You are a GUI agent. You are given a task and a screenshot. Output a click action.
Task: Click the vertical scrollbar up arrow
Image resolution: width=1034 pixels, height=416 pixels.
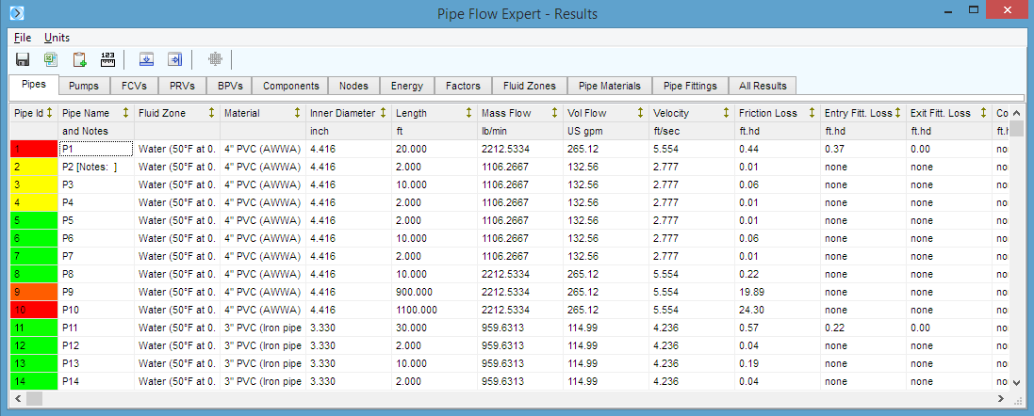coord(1016,113)
